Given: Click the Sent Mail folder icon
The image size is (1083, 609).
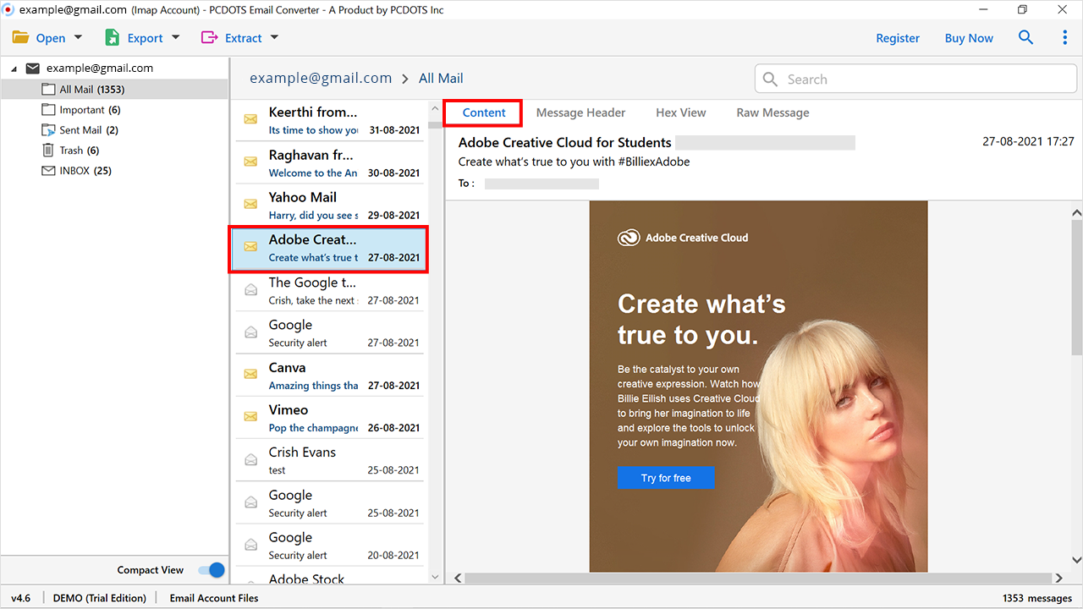Looking at the screenshot, I should point(48,130).
